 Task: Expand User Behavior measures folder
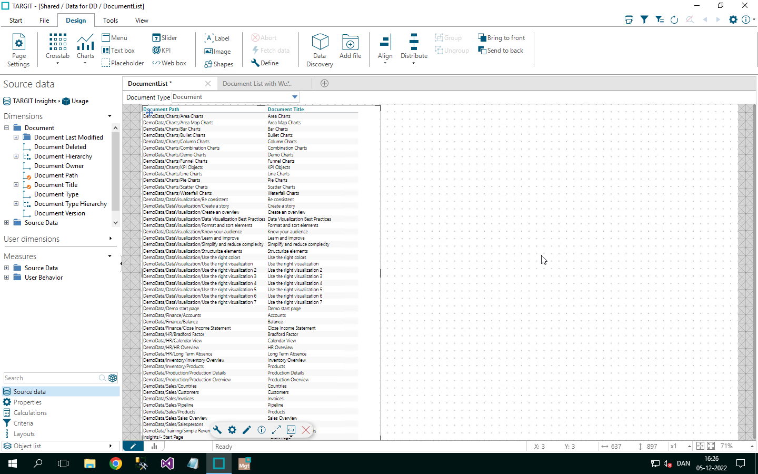coord(6,278)
